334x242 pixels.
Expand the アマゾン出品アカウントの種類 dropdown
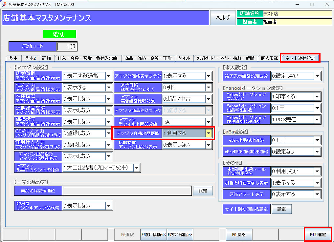pos(136,168)
